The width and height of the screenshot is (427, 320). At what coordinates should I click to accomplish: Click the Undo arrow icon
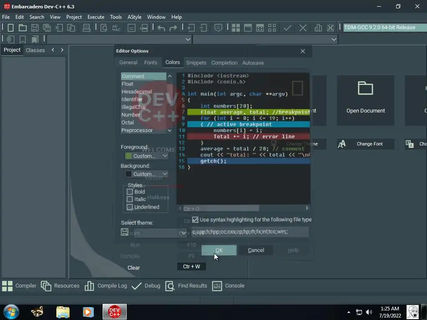tap(161, 28)
